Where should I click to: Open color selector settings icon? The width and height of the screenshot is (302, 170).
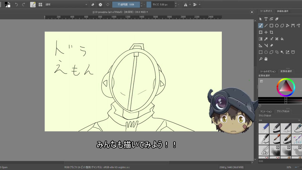(261, 81)
